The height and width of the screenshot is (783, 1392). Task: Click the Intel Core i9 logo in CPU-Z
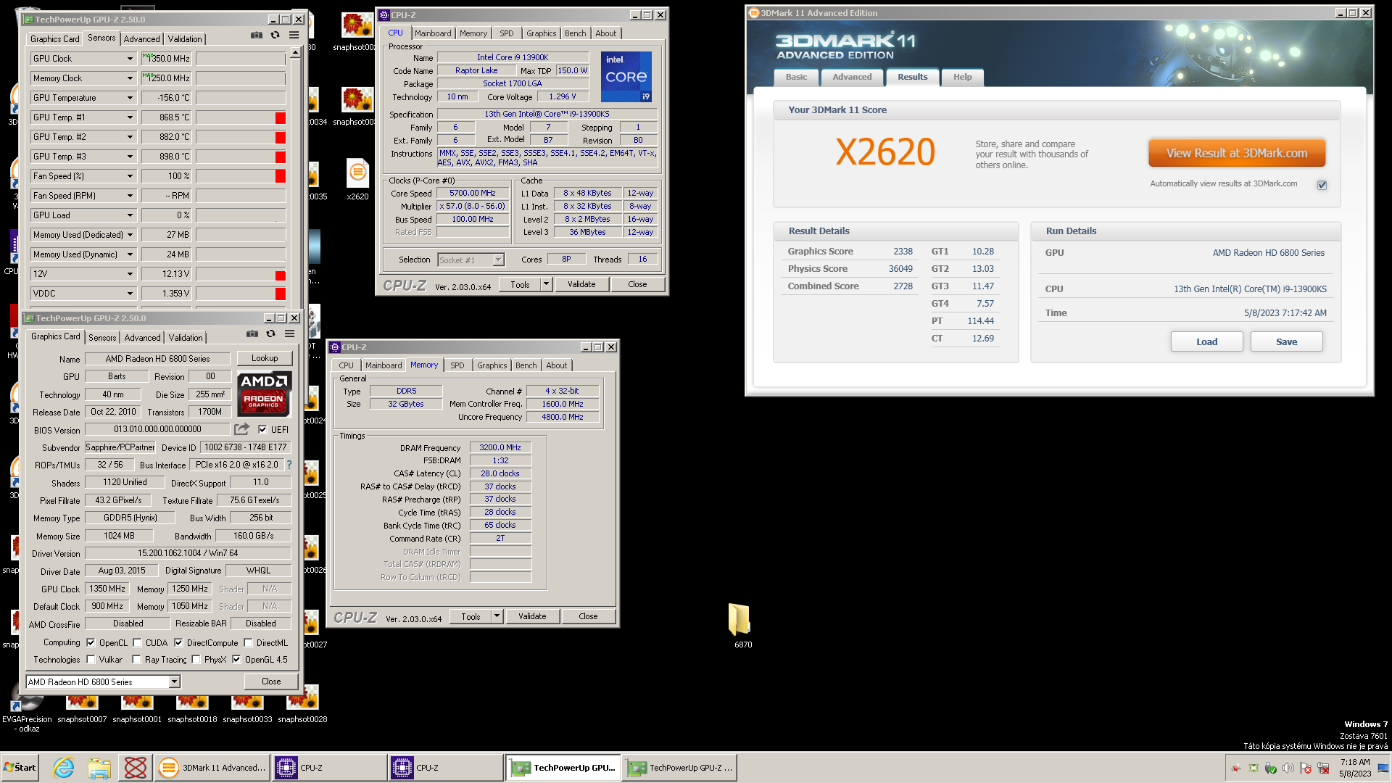(x=626, y=76)
